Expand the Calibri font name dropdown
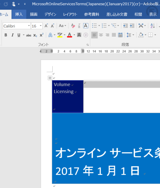Screen dimensions: 160x188 pyautogui.click(x=29, y=26)
